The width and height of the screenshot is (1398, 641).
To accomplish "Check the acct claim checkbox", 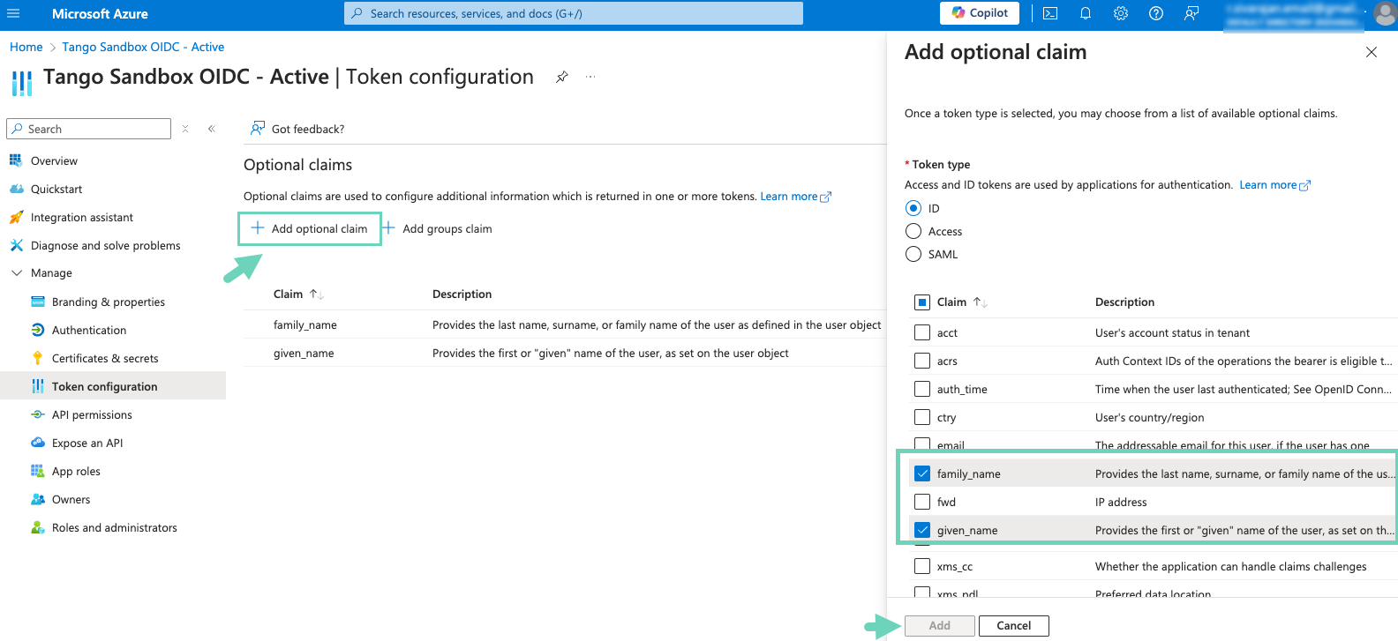I will (x=922, y=332).
